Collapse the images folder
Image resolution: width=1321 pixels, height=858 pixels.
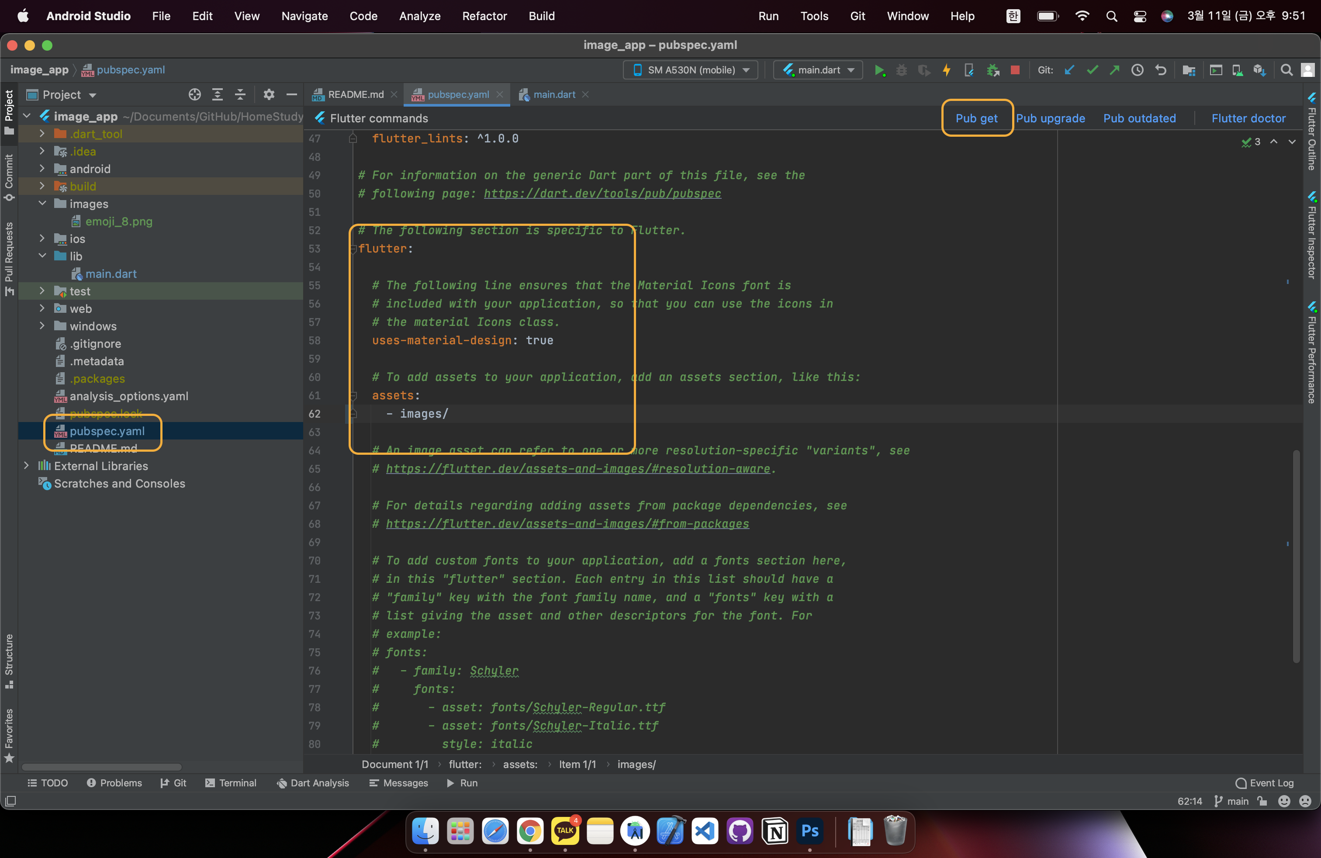coord(42,204)
